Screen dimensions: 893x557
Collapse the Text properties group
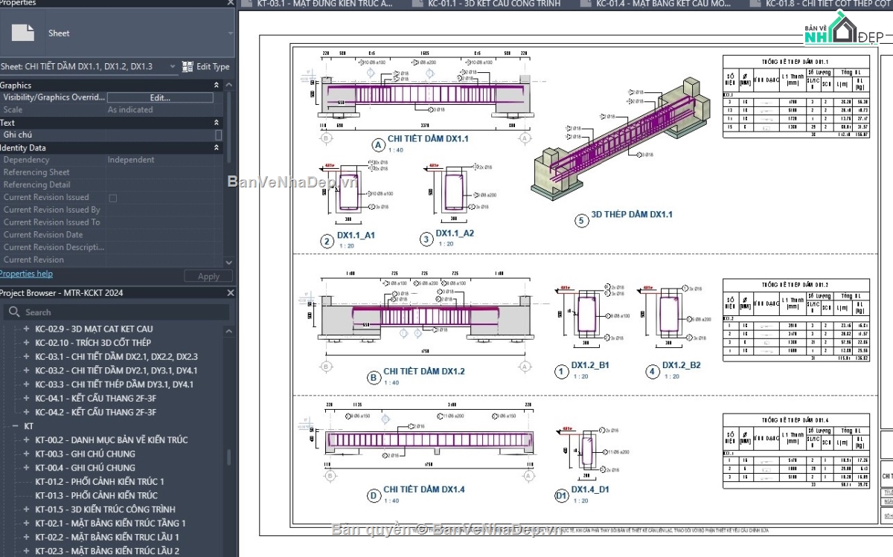[217, 123]
